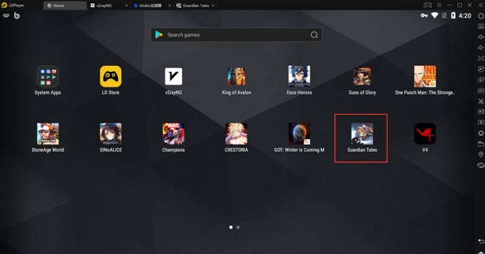Click the Google Play icon in search bar
Screen dimensions: 485x254
[x=159, y=34]
